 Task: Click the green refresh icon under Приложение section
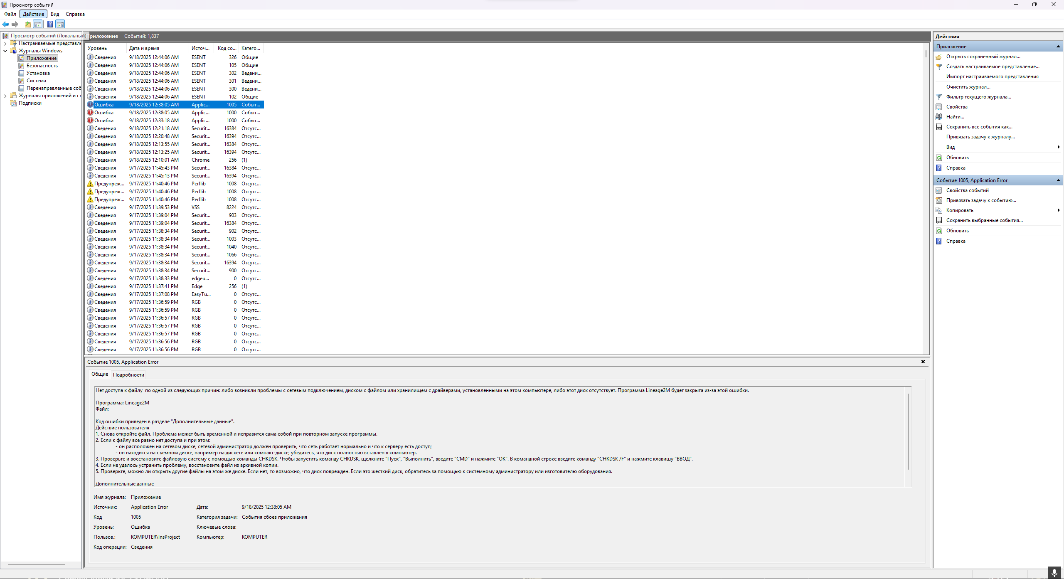(x=939, y=158)
